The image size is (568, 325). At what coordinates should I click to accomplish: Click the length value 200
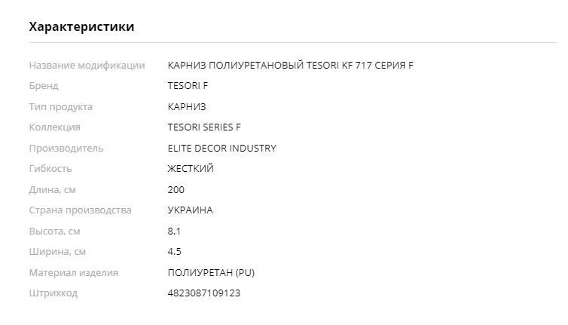point(176,190)
